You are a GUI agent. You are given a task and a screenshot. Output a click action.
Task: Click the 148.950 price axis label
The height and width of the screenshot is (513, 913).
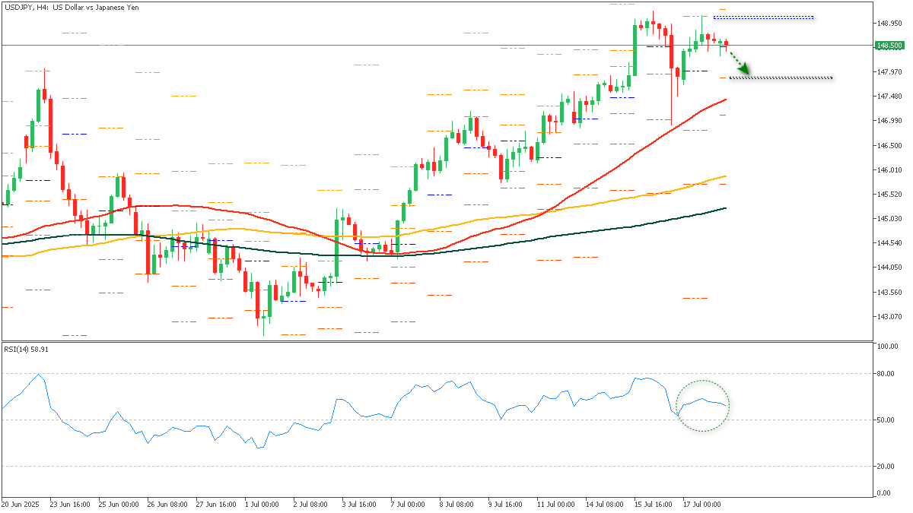click(x=889, y=23)
